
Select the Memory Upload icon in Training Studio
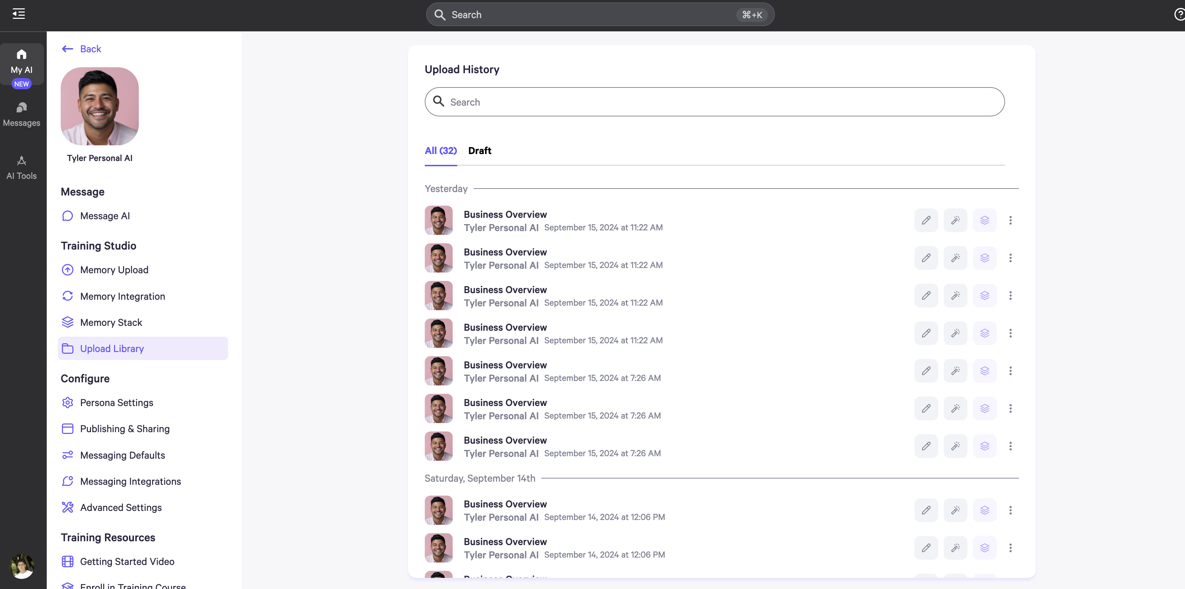[x=67, y=270]
